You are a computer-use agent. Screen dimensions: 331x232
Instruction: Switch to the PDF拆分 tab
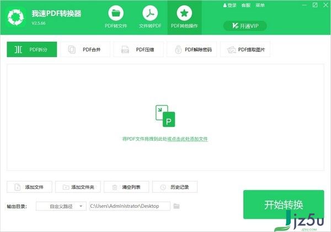pyautogui.click(x=31, y=49)
